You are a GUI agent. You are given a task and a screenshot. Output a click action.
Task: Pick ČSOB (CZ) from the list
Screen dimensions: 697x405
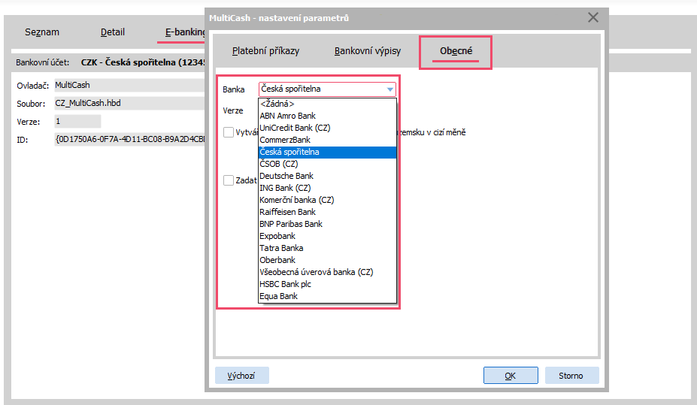point(327,164)
